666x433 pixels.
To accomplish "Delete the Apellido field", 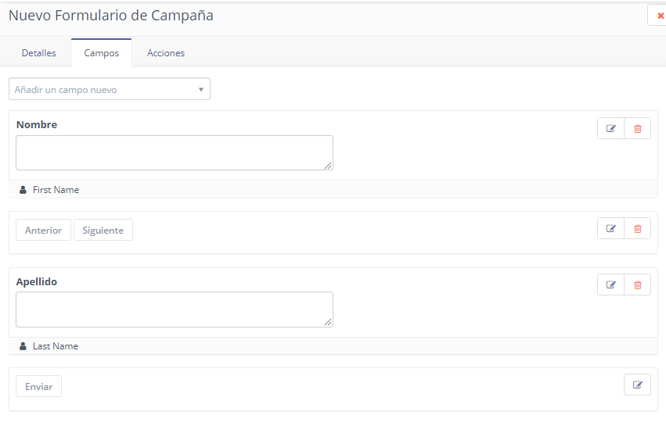I will click(637, 284).
